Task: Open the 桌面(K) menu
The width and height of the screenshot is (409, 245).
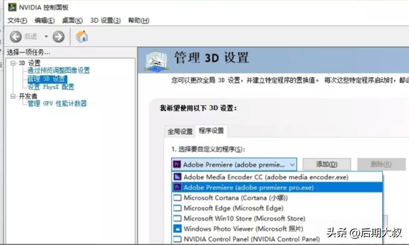Action: coord(72,20)
